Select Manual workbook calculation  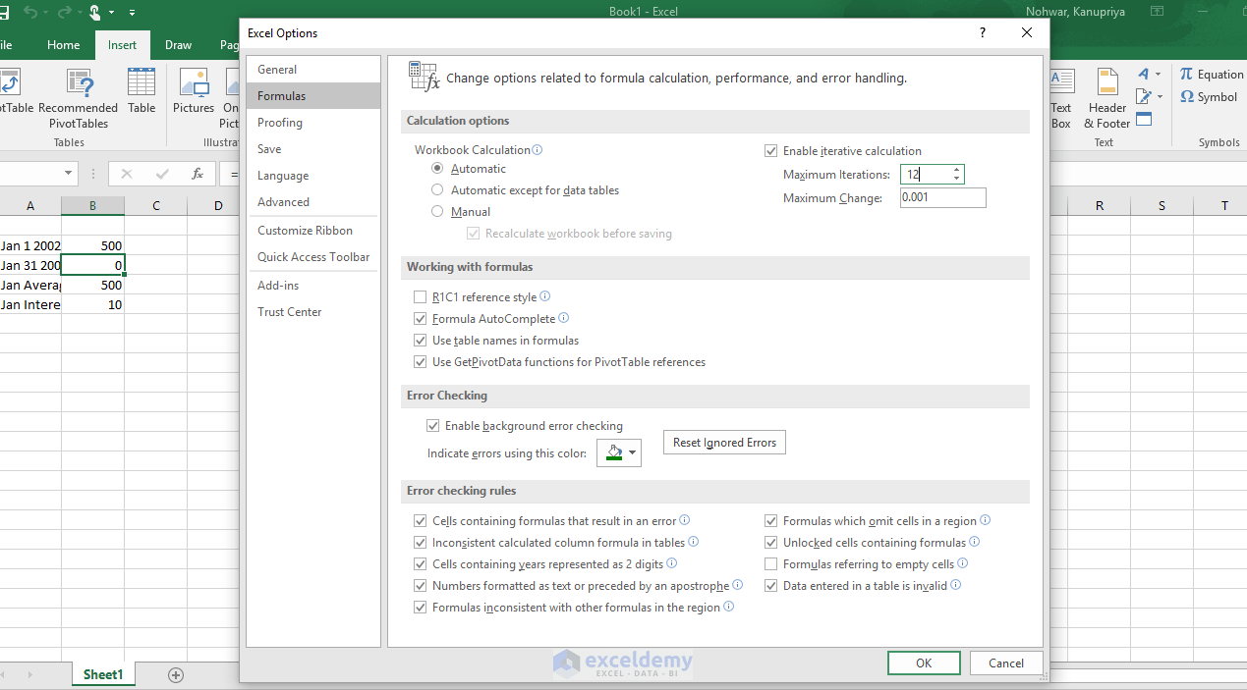[436, 211]
